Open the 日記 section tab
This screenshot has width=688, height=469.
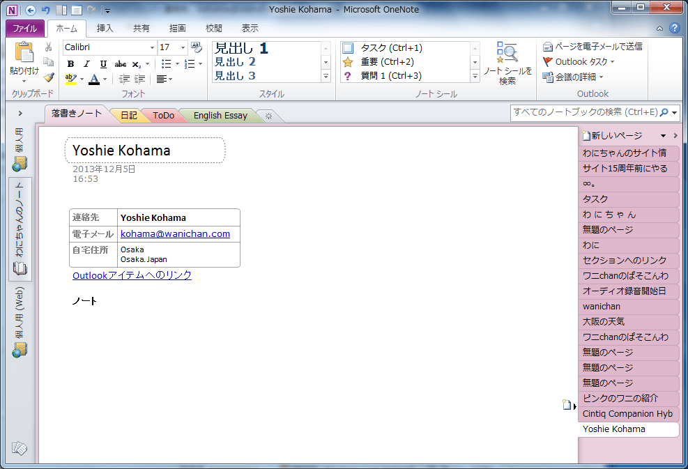click(x=128, y=116)
